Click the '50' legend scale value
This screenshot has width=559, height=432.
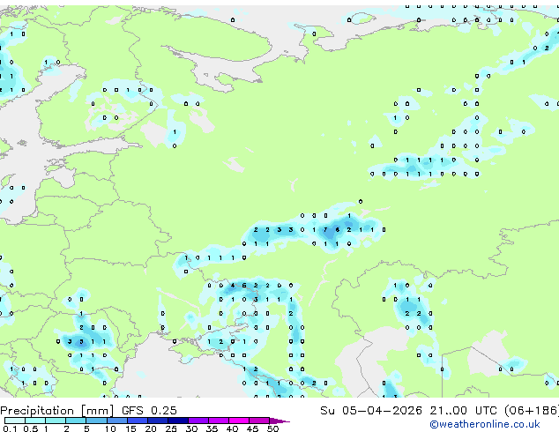tap(272, 428)
